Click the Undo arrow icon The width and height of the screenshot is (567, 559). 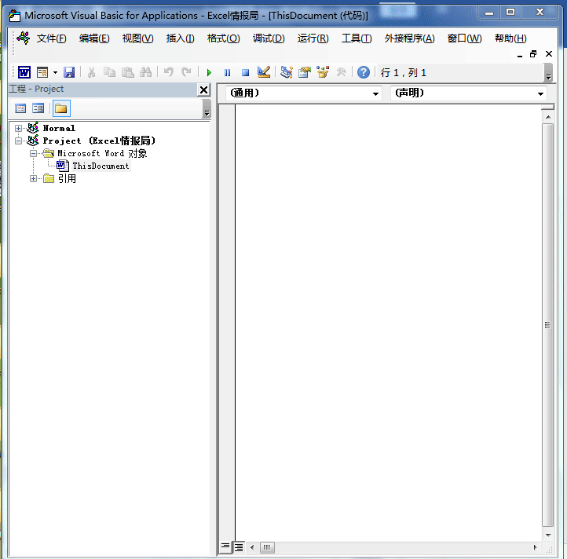point(169,72)
